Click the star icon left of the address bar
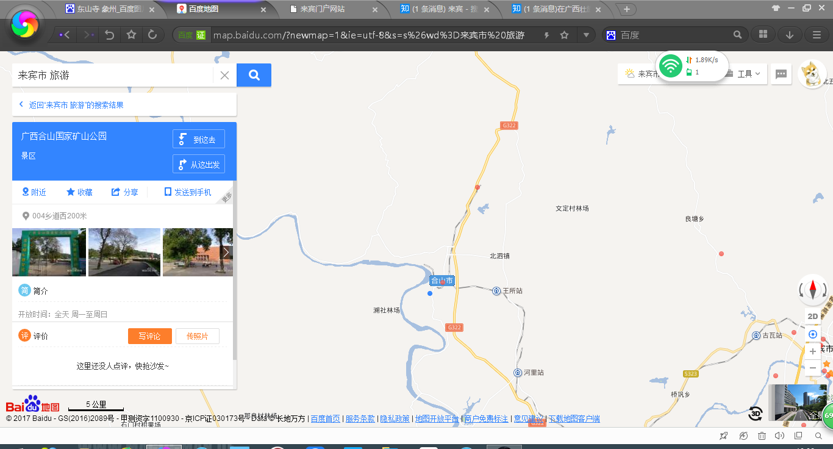Viewport: 833px width, 449px height. [131, 35]
